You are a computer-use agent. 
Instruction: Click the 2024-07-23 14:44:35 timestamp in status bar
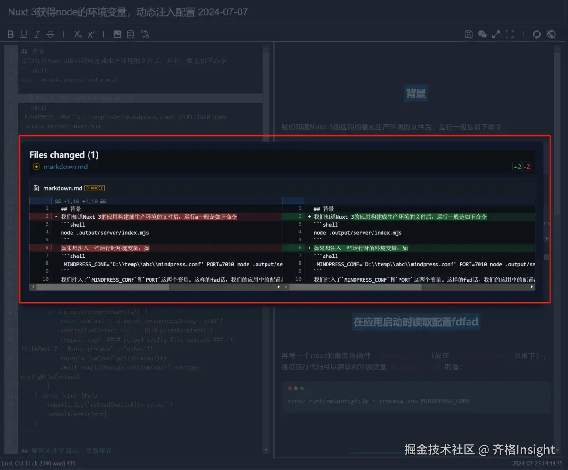(537, 464)
